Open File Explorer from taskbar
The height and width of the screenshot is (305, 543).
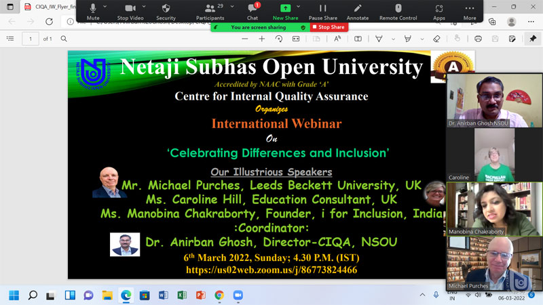pyautogui.click(x=107, y=296)
